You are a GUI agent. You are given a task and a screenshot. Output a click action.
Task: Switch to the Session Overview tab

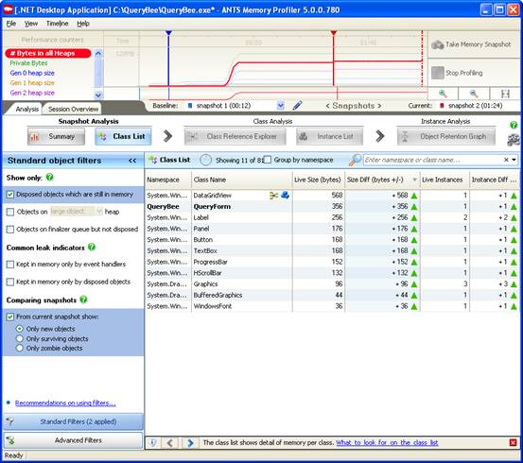pos(73,109)
